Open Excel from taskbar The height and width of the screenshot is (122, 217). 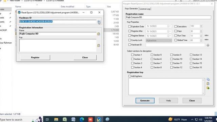click(x=65, y=119)
